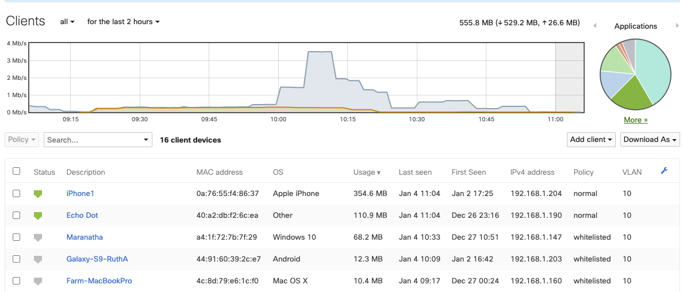Click the wrench column settings icon
Viewport: 683px width, 292px height.
pos(664,171)
